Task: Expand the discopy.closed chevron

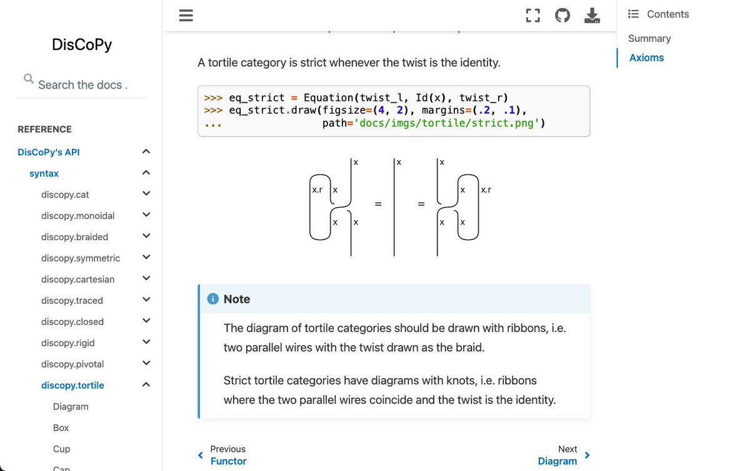Action: pos(146,321)
